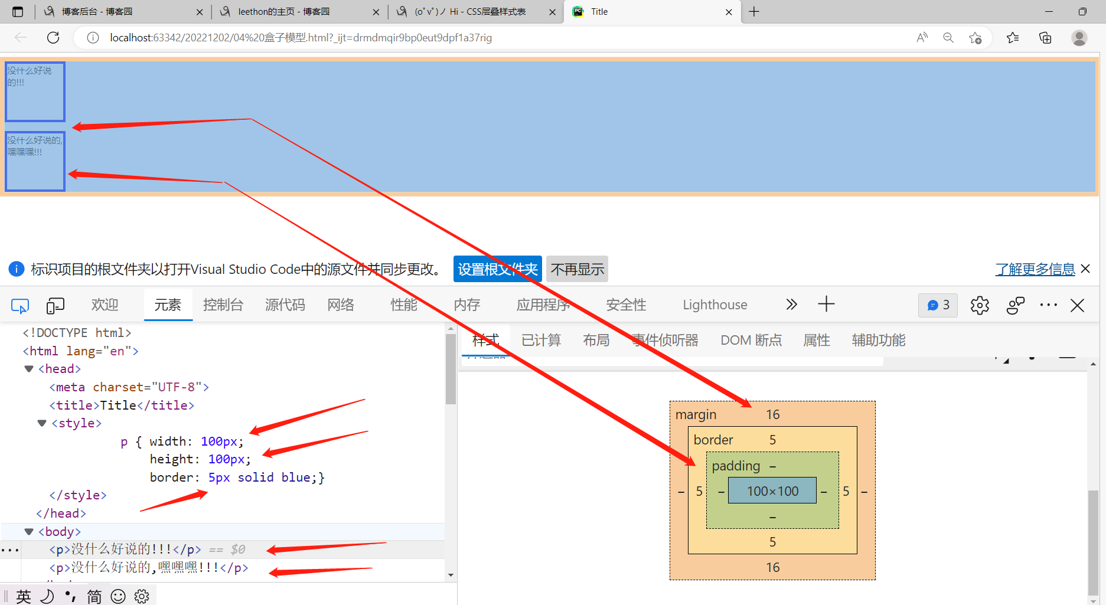Image resolution: width=1106 pixels, height=605 pixels.
Task: Click the DevTools feedback icon
Action: (1016, 305)
